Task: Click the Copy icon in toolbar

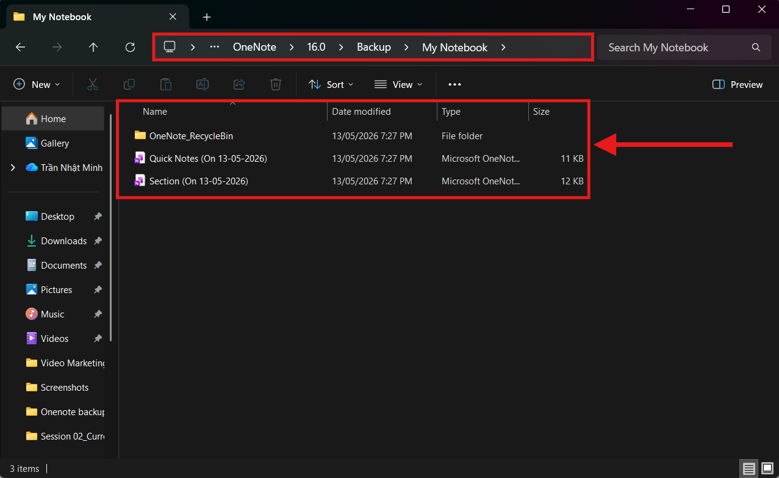Action: pyautogui.click(x=129, y=85)
